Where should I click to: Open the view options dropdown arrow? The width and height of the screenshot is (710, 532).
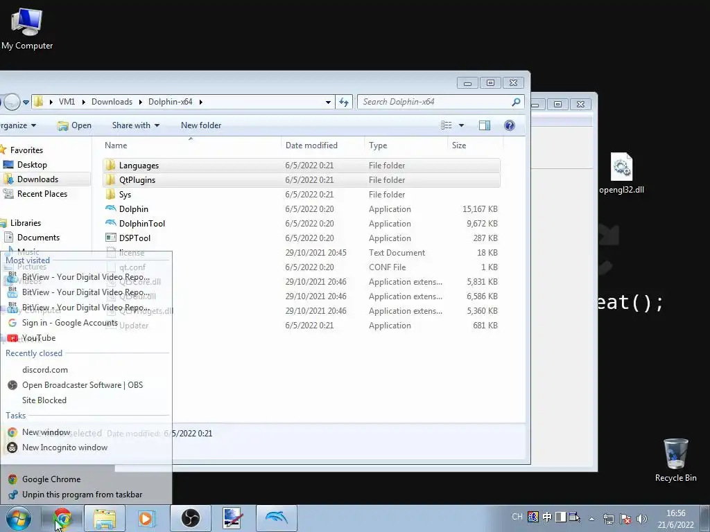click(461, 125)
